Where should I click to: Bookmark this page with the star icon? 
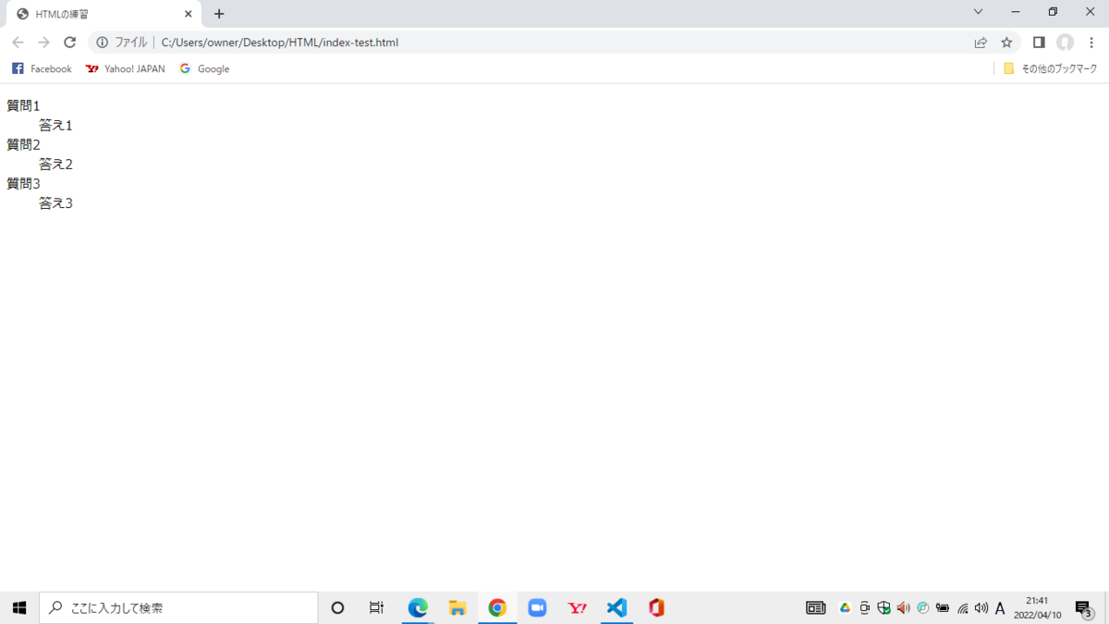(x=1006, y=43)
